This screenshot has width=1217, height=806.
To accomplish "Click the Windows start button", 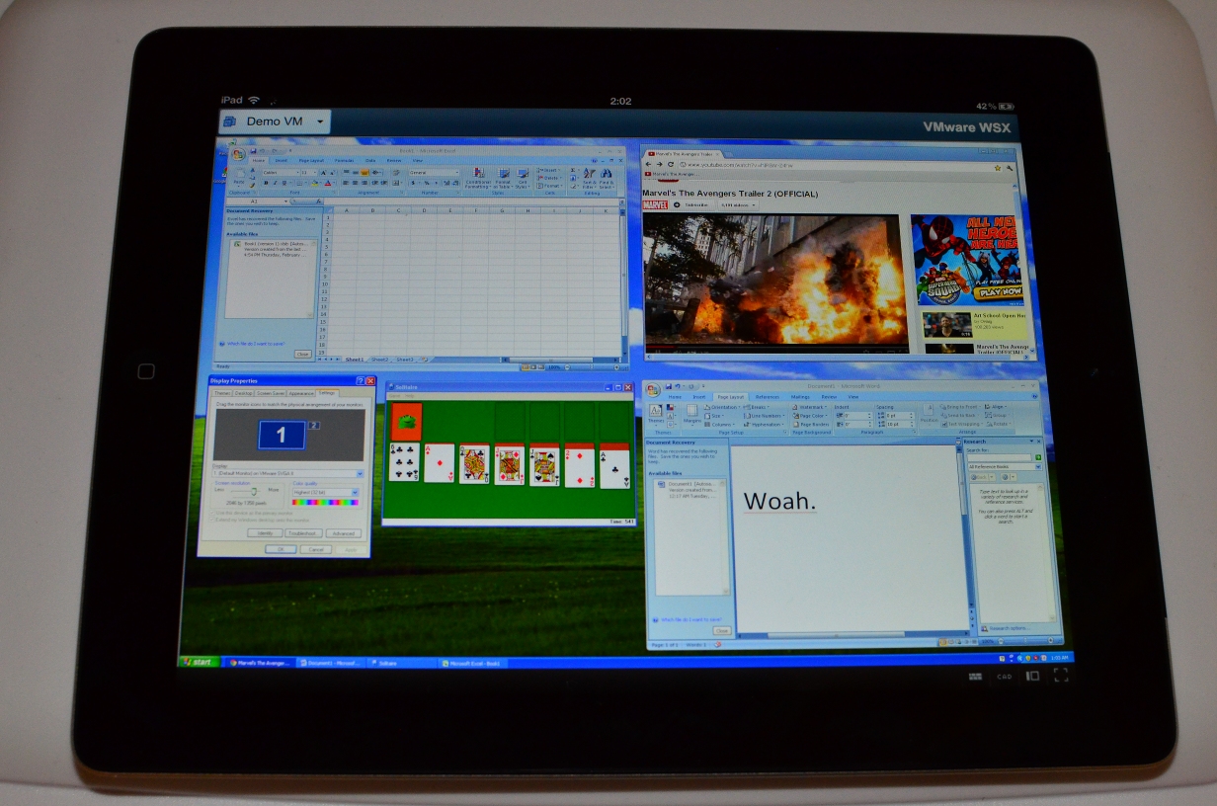I will coord(199,662).
